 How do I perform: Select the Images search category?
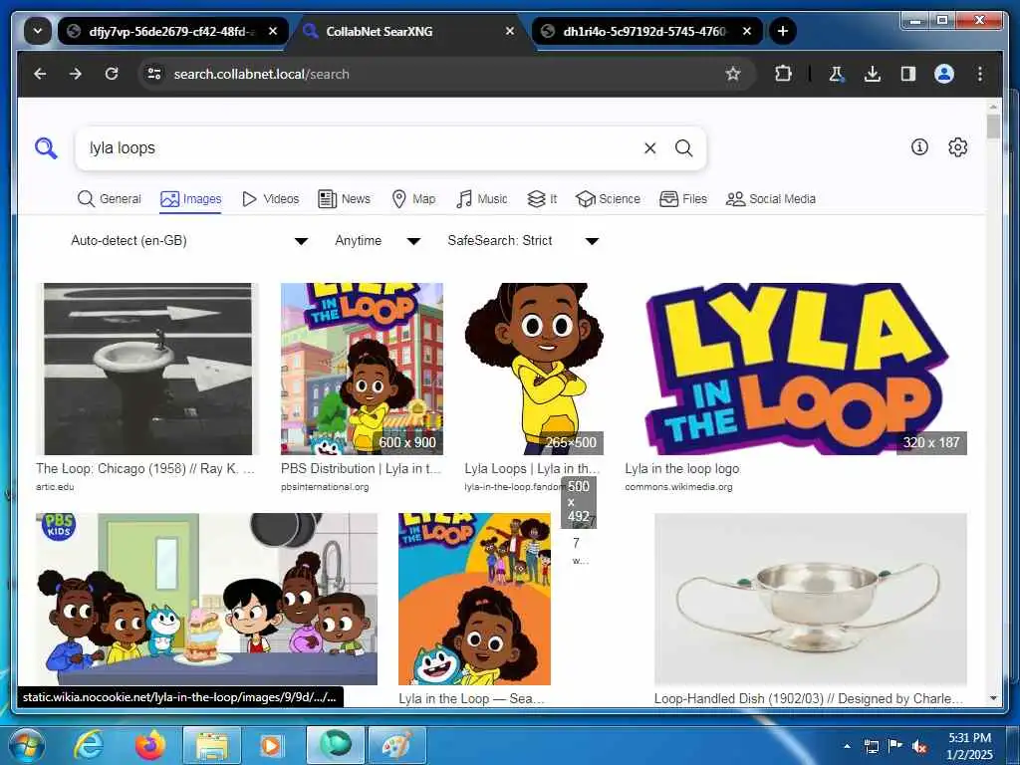(x=190, y=199)
